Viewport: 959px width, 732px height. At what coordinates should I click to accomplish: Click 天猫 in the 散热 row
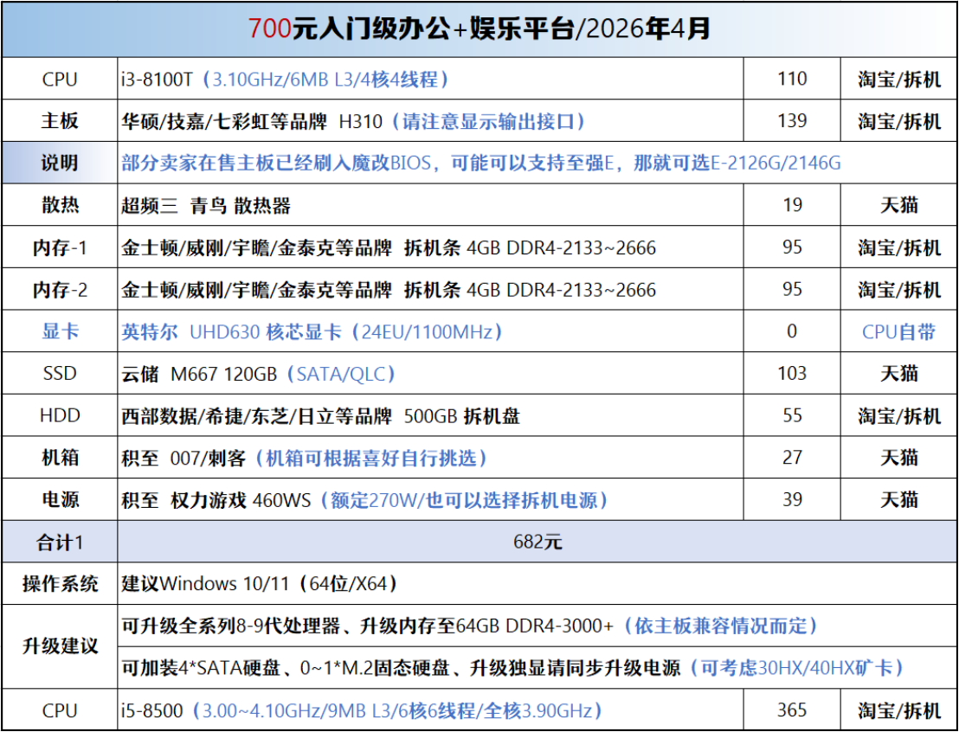tap(898, 205)
